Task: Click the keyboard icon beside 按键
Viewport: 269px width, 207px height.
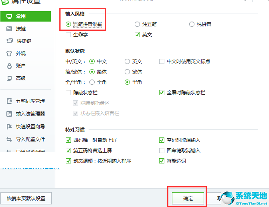Action: click(x=9, y=29)
